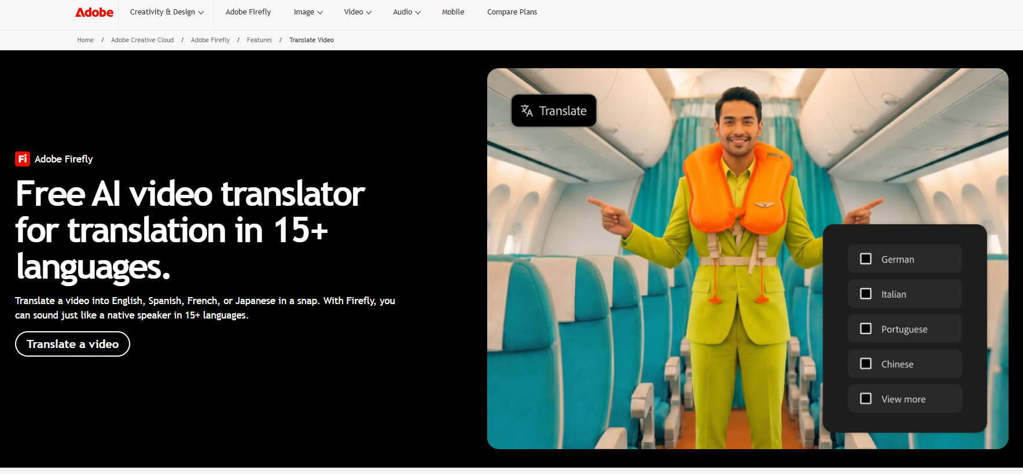Expand the Creativity & Design menu
Viewport: 1023px width, 474px height.
[167, 12]
